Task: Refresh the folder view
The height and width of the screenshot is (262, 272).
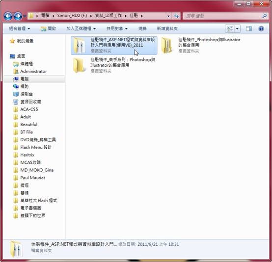Action: click(x=176, y=16)
